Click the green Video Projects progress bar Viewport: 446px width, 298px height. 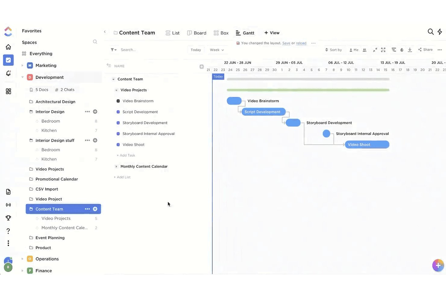308,90
